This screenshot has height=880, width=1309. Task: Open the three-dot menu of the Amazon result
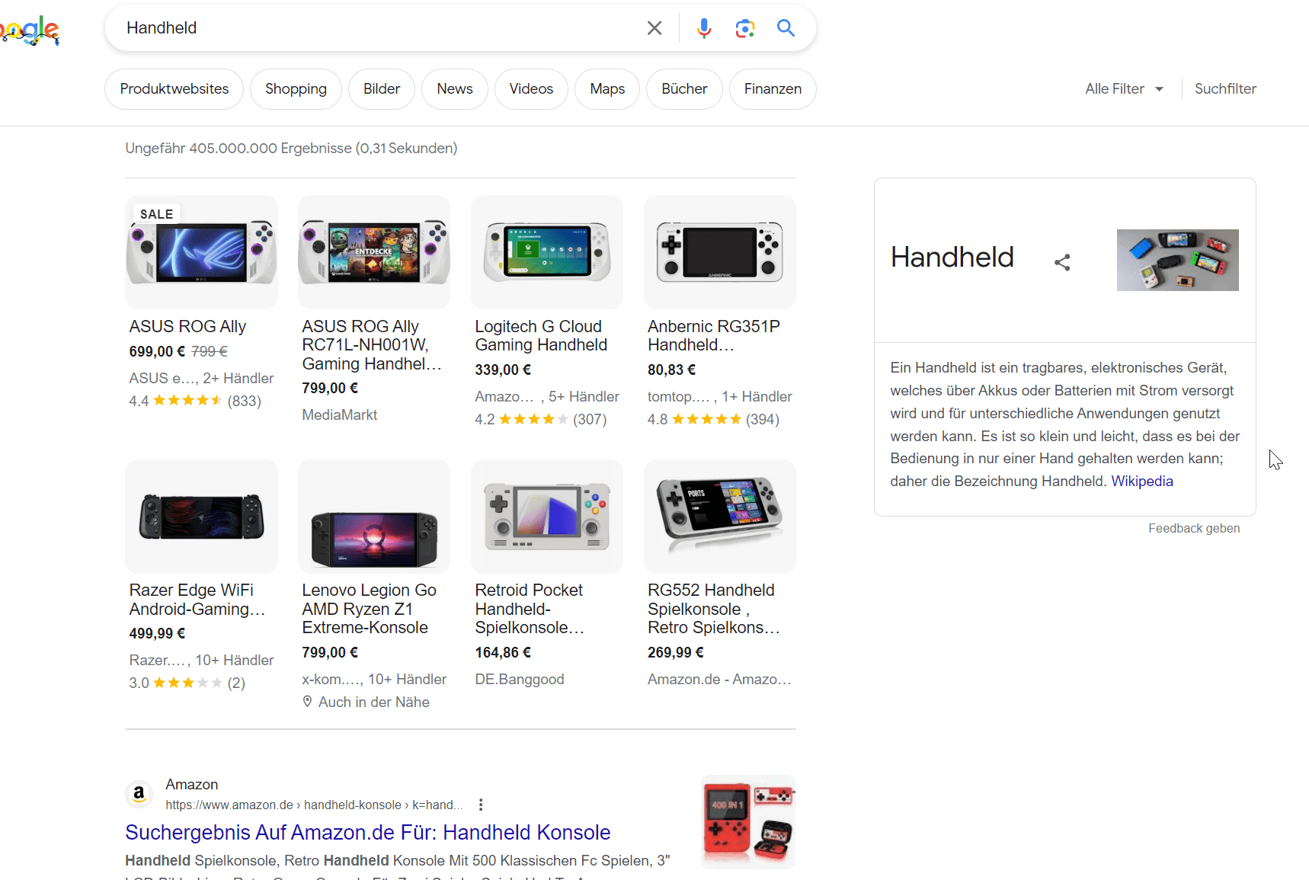tap(481, 805)
